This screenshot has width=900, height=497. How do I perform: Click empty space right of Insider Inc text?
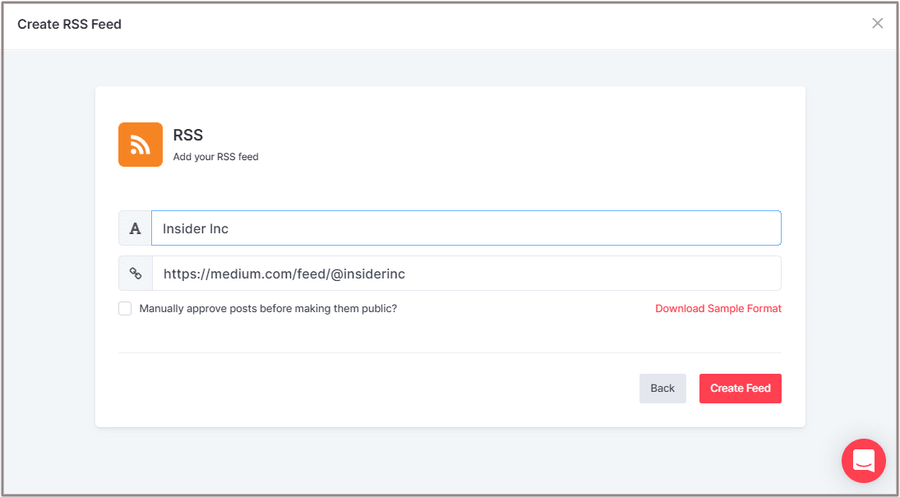click(x=534, y=228)
